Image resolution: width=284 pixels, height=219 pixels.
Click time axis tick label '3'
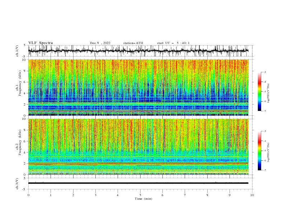[95, 195]
